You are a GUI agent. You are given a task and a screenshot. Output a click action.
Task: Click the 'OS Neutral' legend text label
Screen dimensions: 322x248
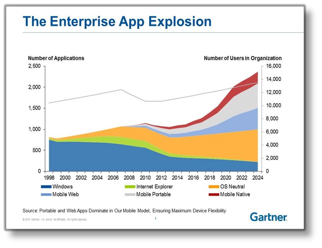(232, 187)
